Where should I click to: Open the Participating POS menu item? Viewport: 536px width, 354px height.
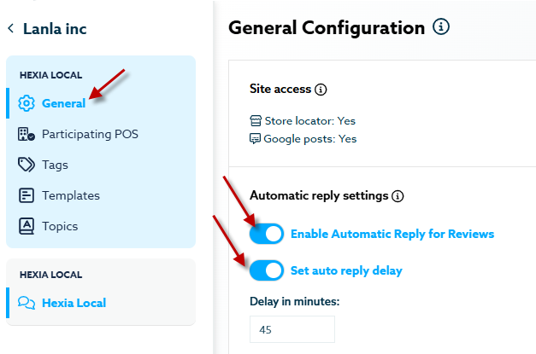pyautogui.click(x=89, y=134)
